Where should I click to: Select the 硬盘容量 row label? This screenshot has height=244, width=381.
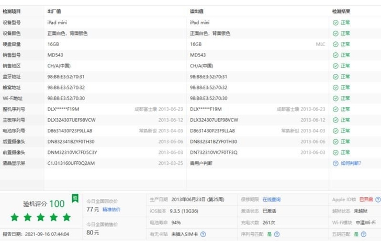coord(12,44)
